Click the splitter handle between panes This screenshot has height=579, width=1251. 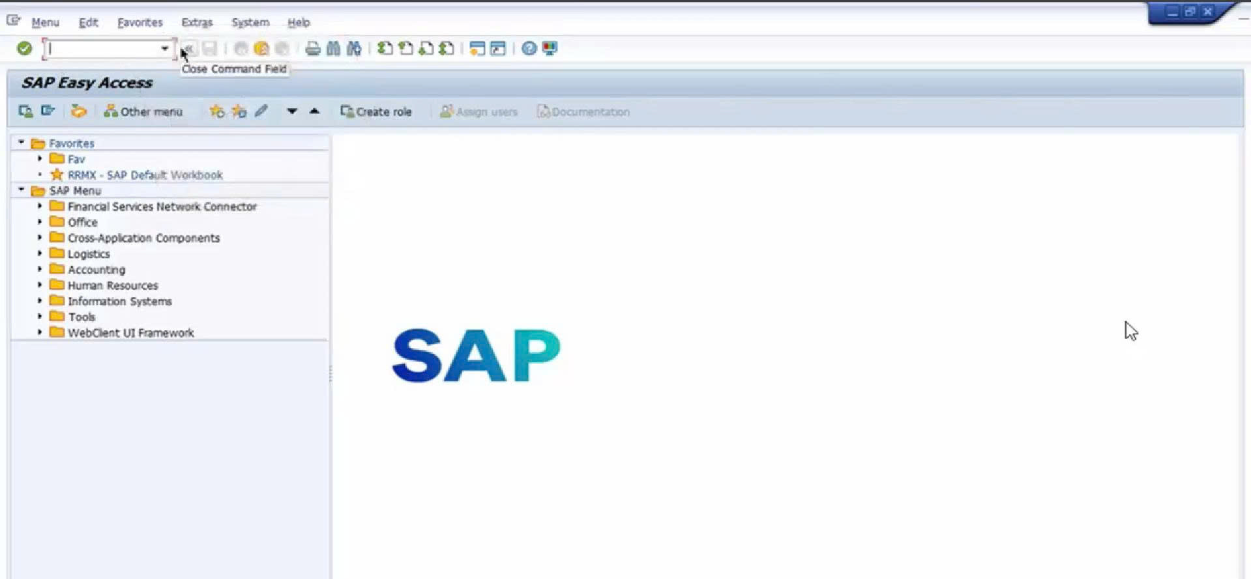pyautogui.click(x=331, y=373)
